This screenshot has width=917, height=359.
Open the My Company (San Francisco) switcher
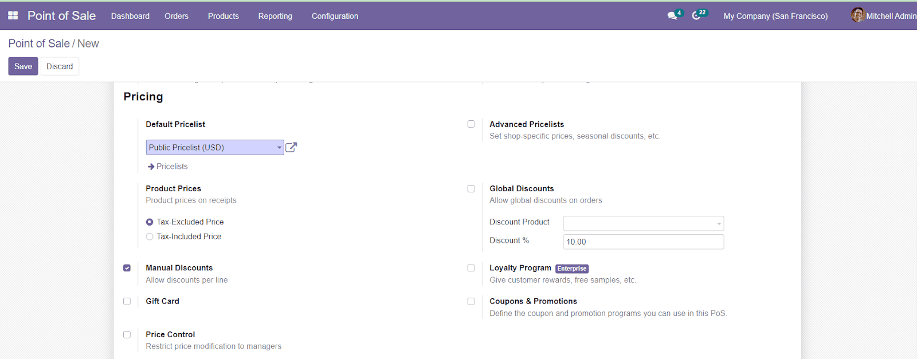[775, 16]
